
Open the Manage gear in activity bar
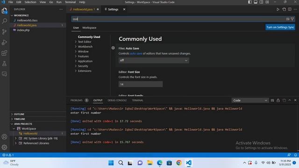4,147
